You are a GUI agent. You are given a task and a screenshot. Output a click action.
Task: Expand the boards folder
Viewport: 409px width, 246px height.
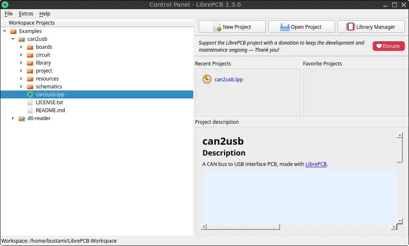coord(21,47)
